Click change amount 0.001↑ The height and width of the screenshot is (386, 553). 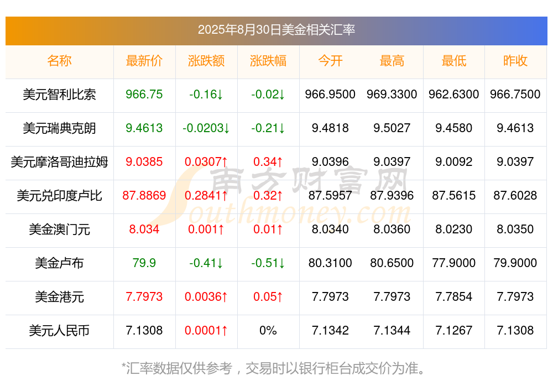[206, 229]
